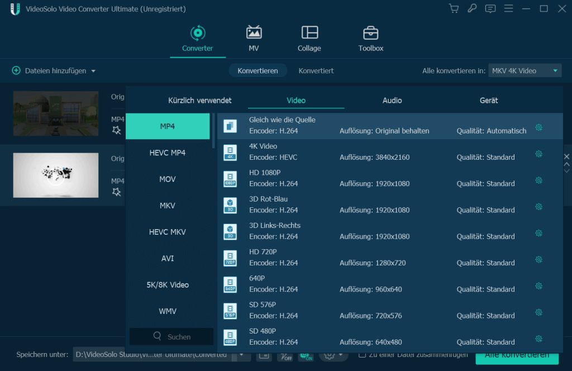572x371 pixels.
Task: Select 5K/8K Video format
Action: [x=168, y=284]
